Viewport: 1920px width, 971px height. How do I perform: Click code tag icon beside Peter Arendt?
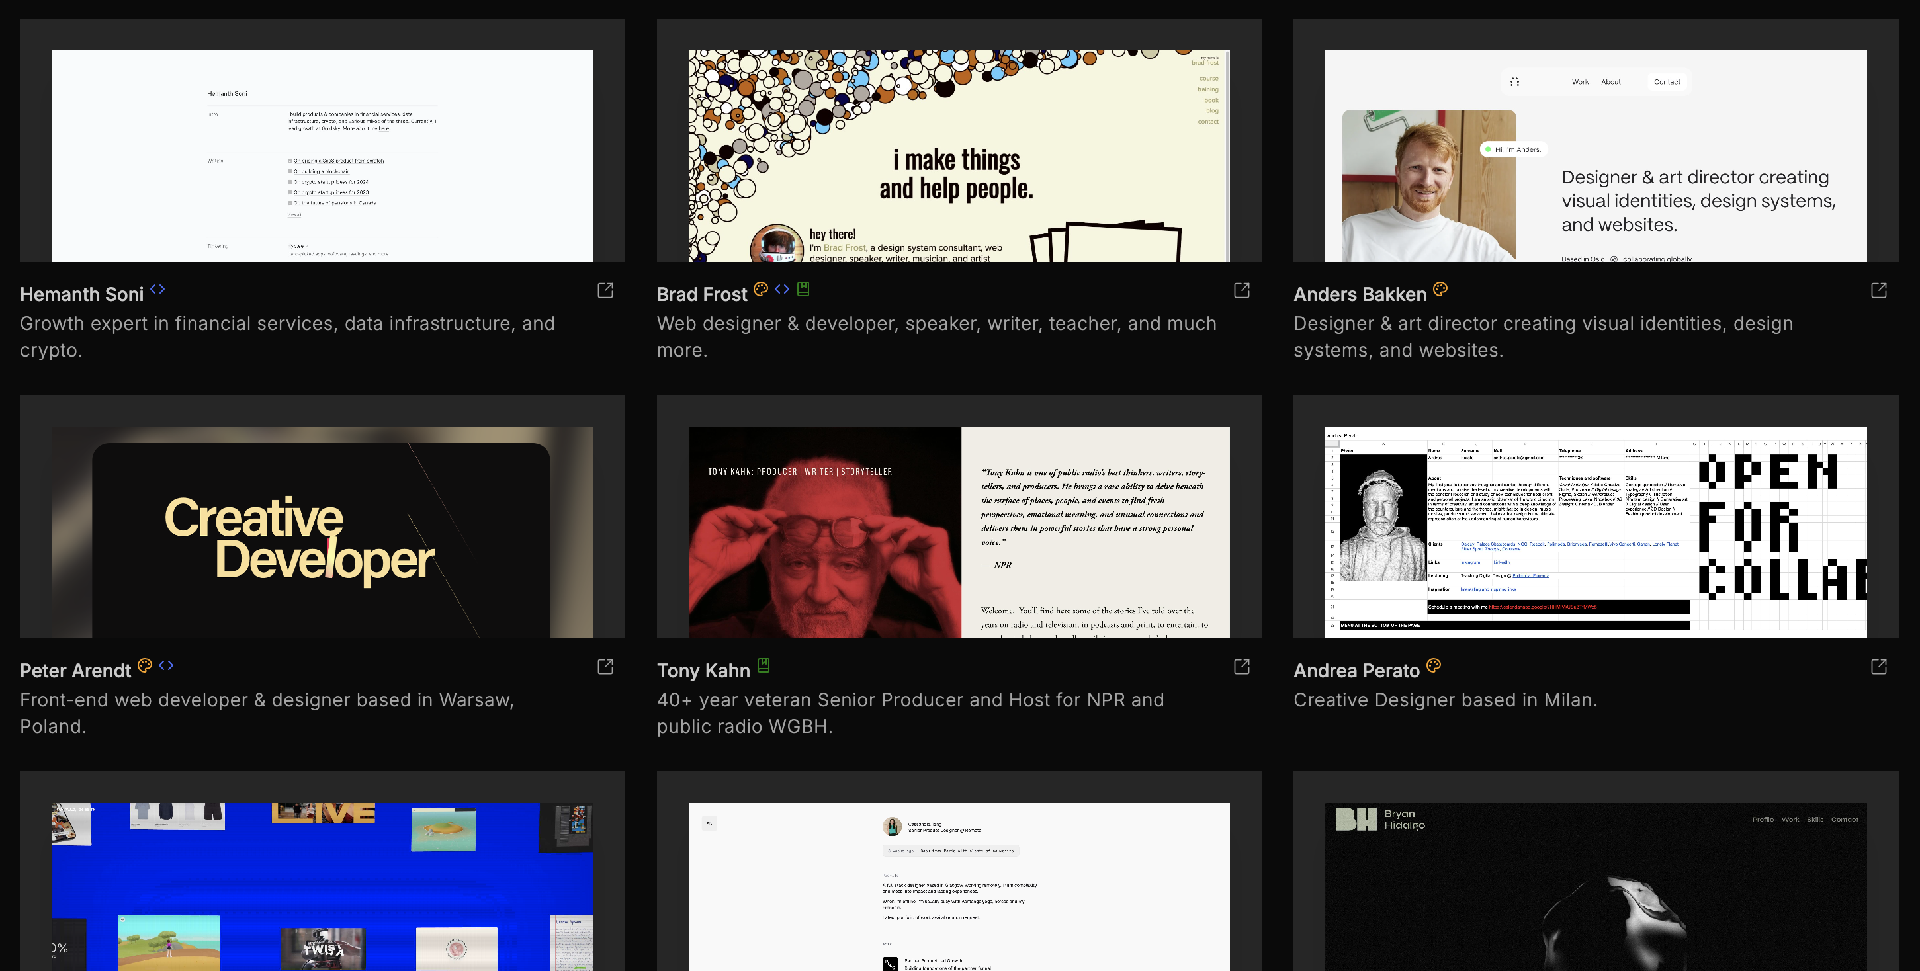click(x=166, y=665)
